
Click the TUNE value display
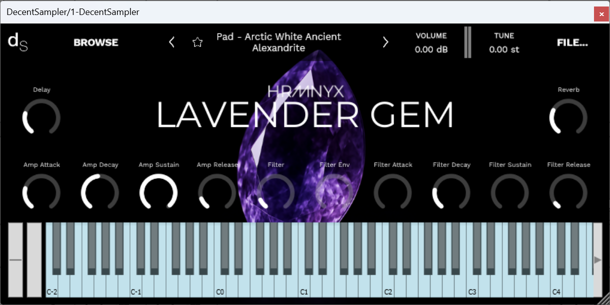[x=504, y=49]
